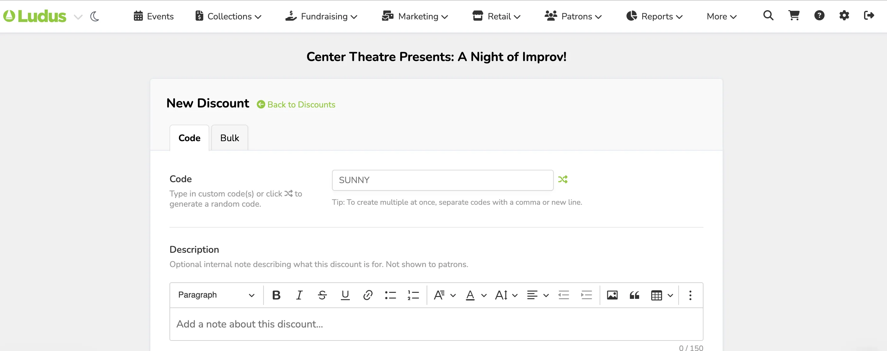The image size is (887, 351).
Task: Click the sign out icon
Action: pyautogui.click(x=869, y=16)
